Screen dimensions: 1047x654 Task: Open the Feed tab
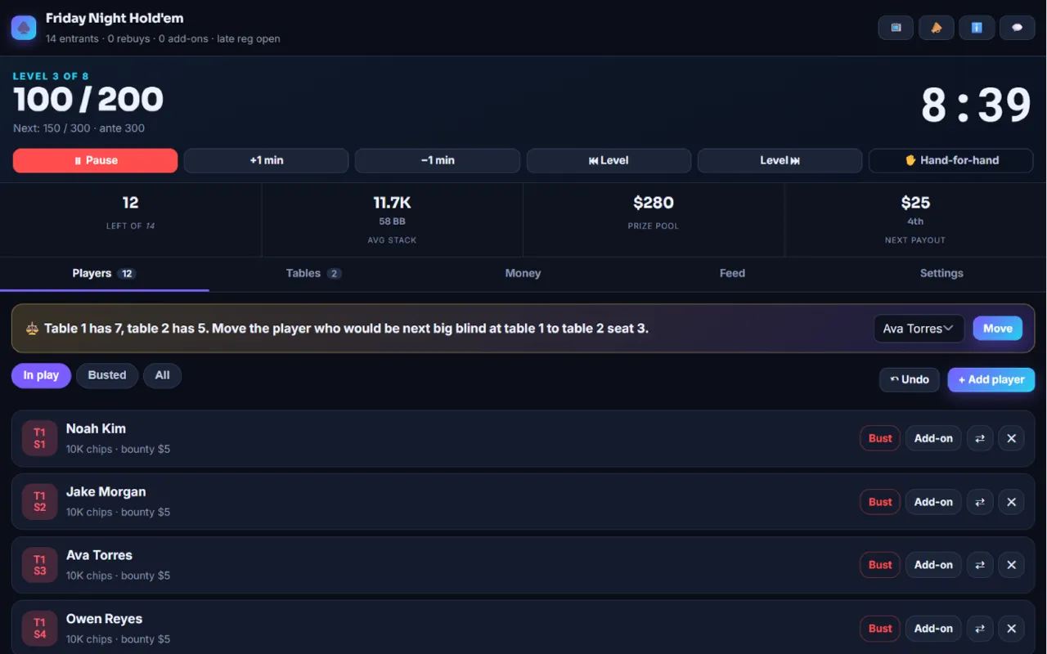732,274
